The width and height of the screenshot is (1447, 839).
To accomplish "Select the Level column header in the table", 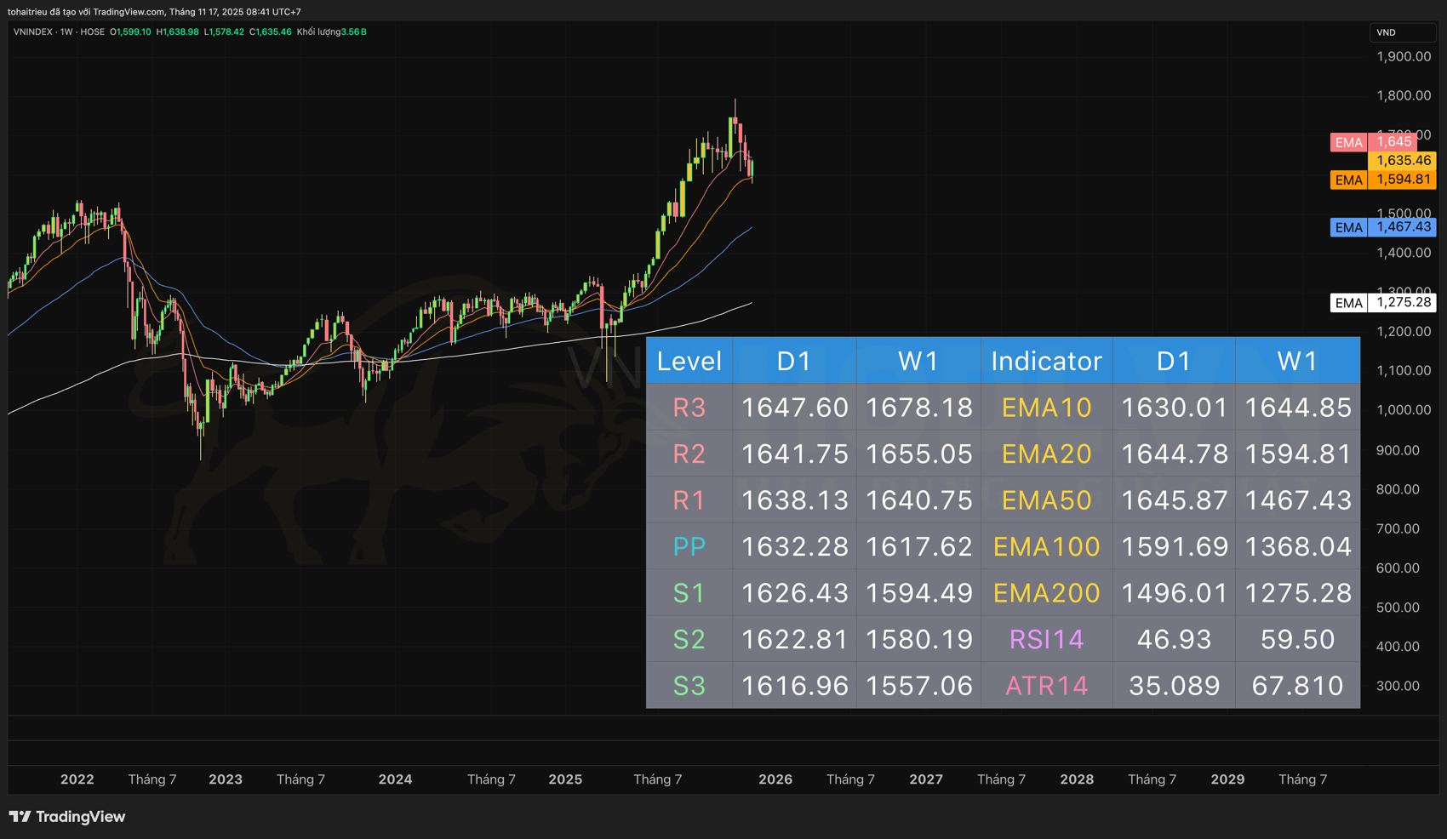I will (x=689, y=361).
